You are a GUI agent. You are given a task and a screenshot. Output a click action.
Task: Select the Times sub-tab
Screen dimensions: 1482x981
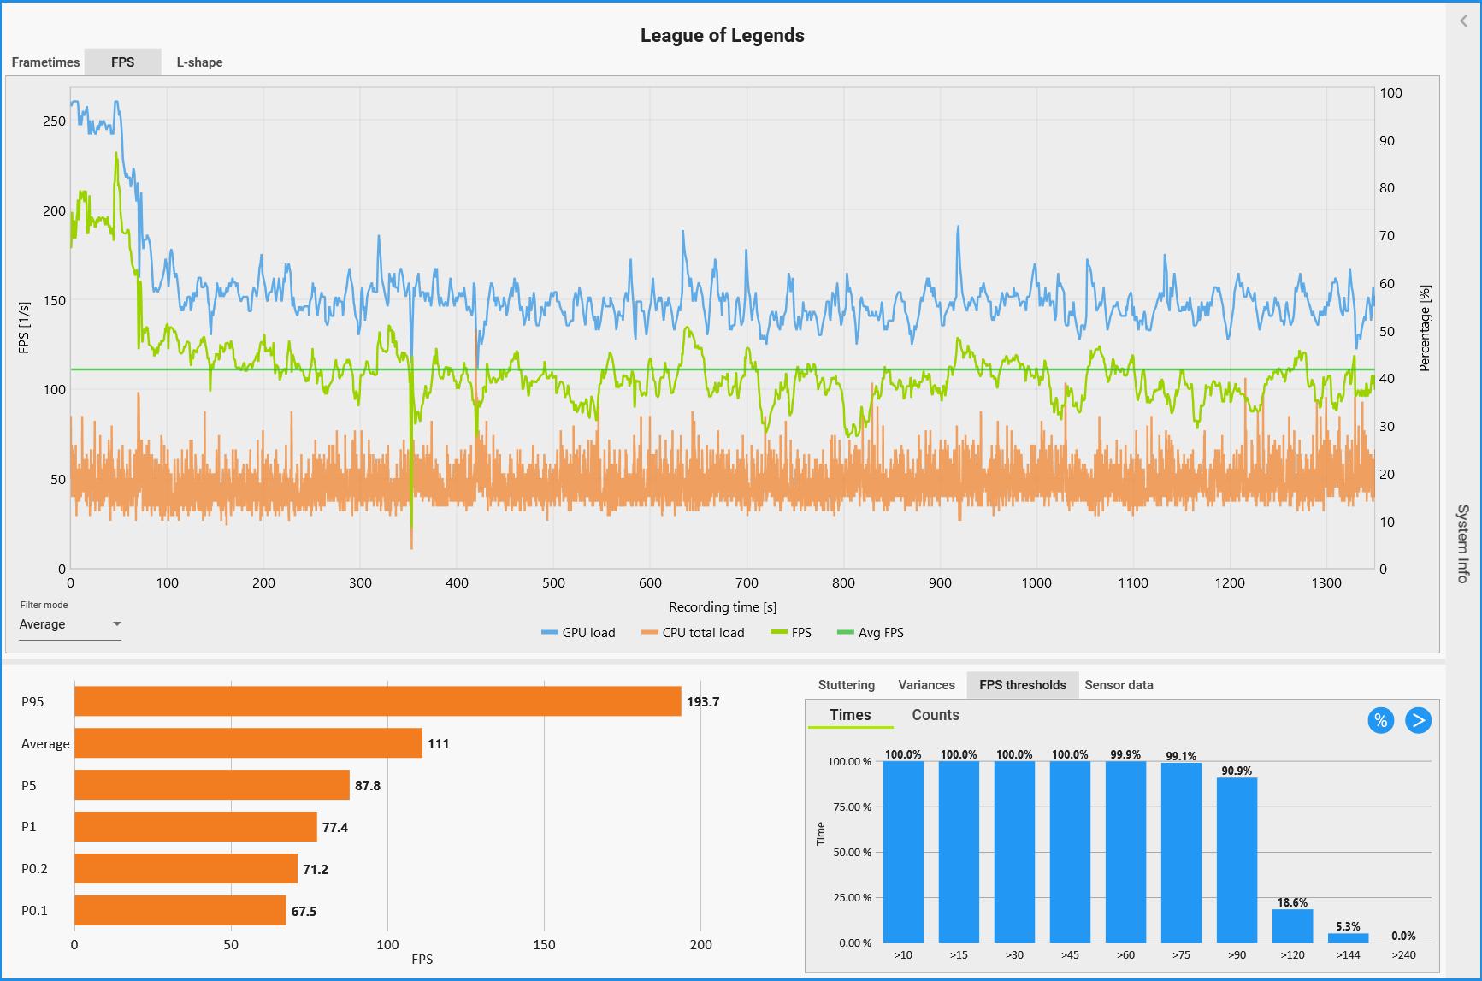click(850, 715)
